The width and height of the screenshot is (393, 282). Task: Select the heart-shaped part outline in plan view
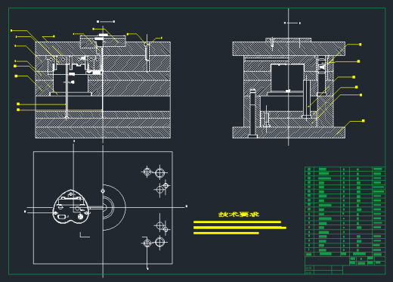tap(71, 206)
